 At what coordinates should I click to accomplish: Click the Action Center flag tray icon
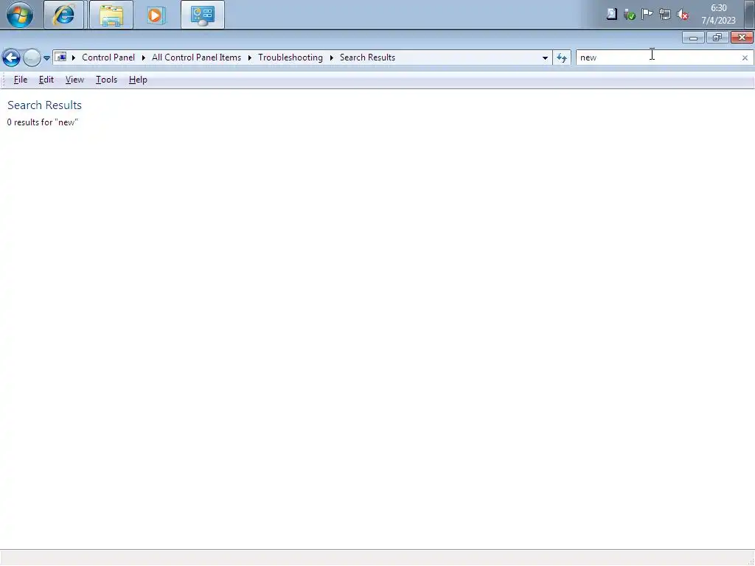[x=647, y=15]
